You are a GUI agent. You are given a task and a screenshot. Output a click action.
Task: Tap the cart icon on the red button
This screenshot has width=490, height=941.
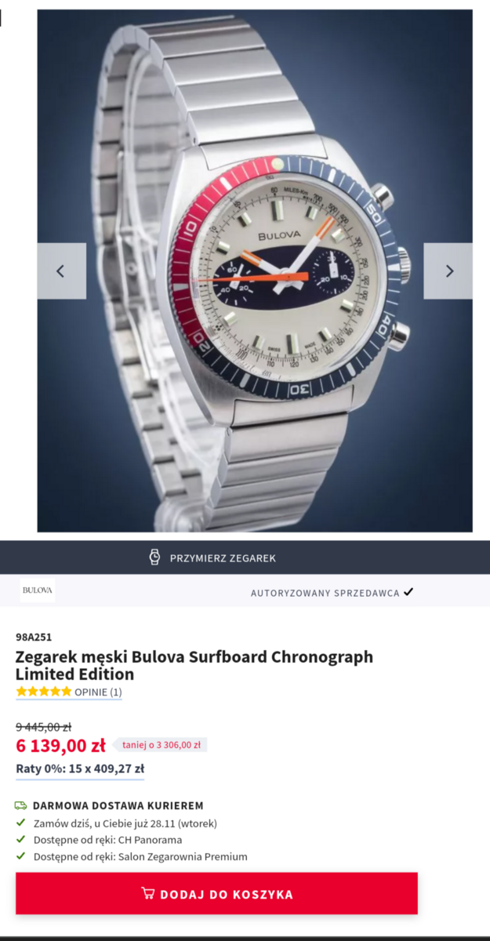coord(148,893)
